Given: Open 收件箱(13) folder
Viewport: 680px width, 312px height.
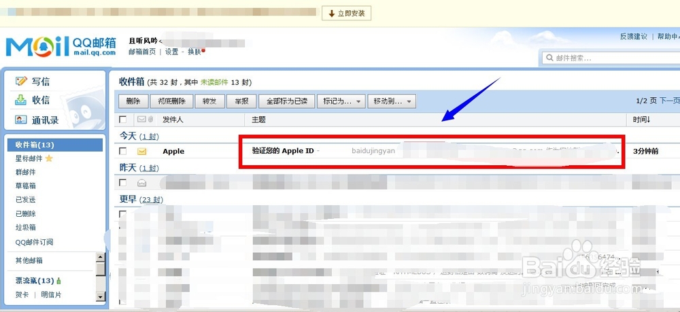Looking at the screenshot, I should (55, 145).
